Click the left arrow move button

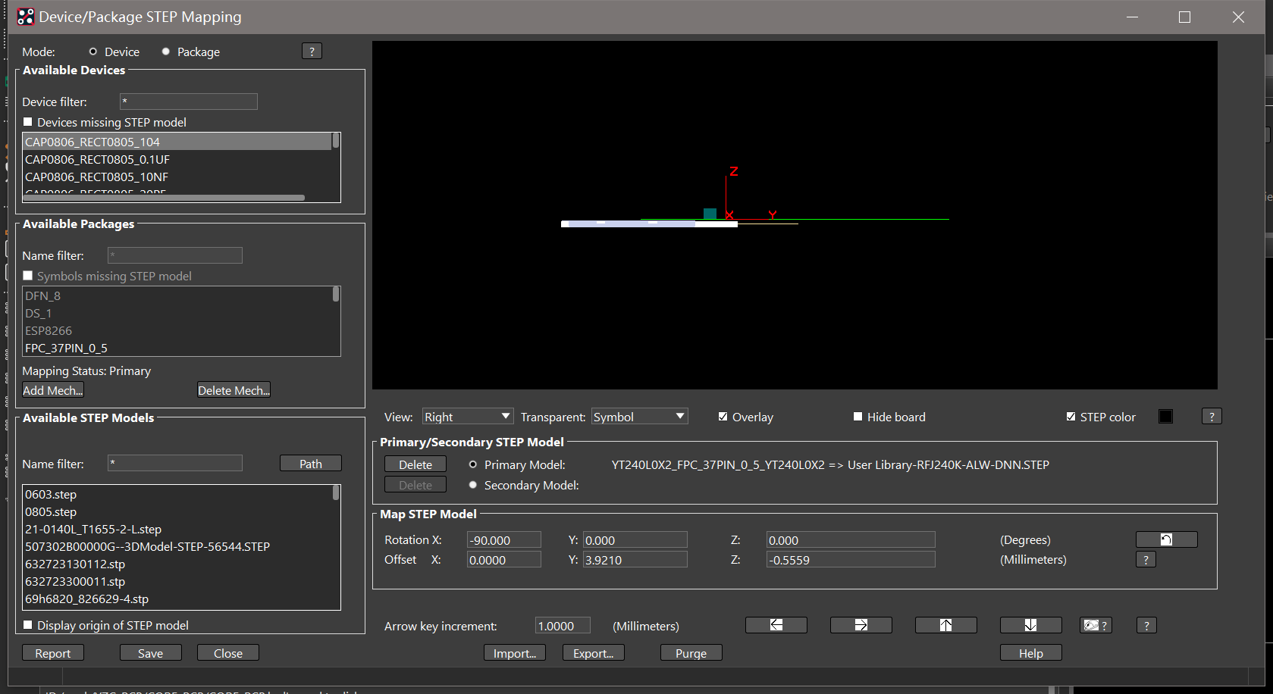[x=776, y=625]
